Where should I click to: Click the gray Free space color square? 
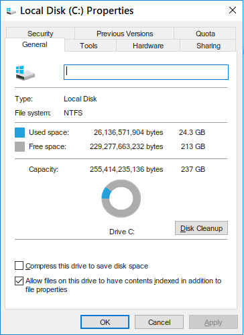coord(19,147)
